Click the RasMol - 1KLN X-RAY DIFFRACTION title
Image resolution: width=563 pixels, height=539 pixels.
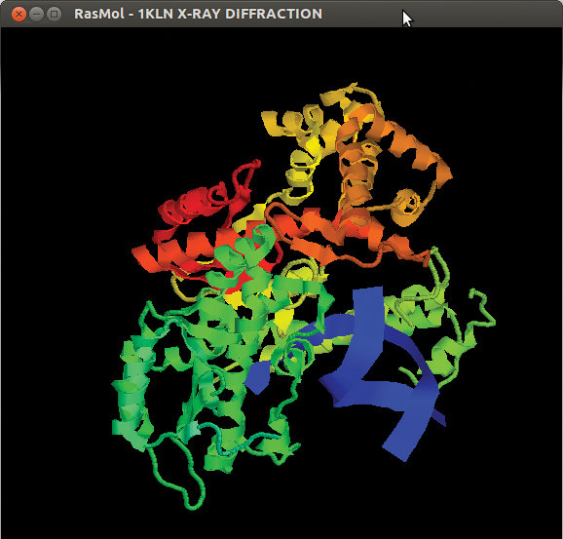pyautogui.click(x=198, y=14)
